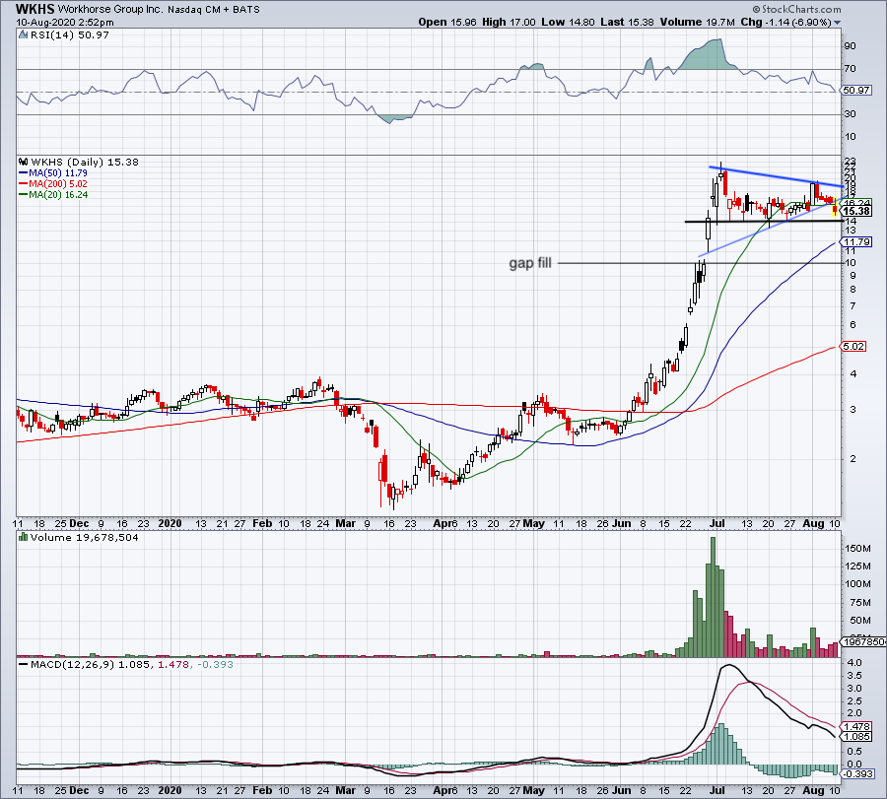Image resolution: width=887 pixels, height=799 pixels.
Task: Click the volume bars icon before Volume label
Action: coord(24,537)
